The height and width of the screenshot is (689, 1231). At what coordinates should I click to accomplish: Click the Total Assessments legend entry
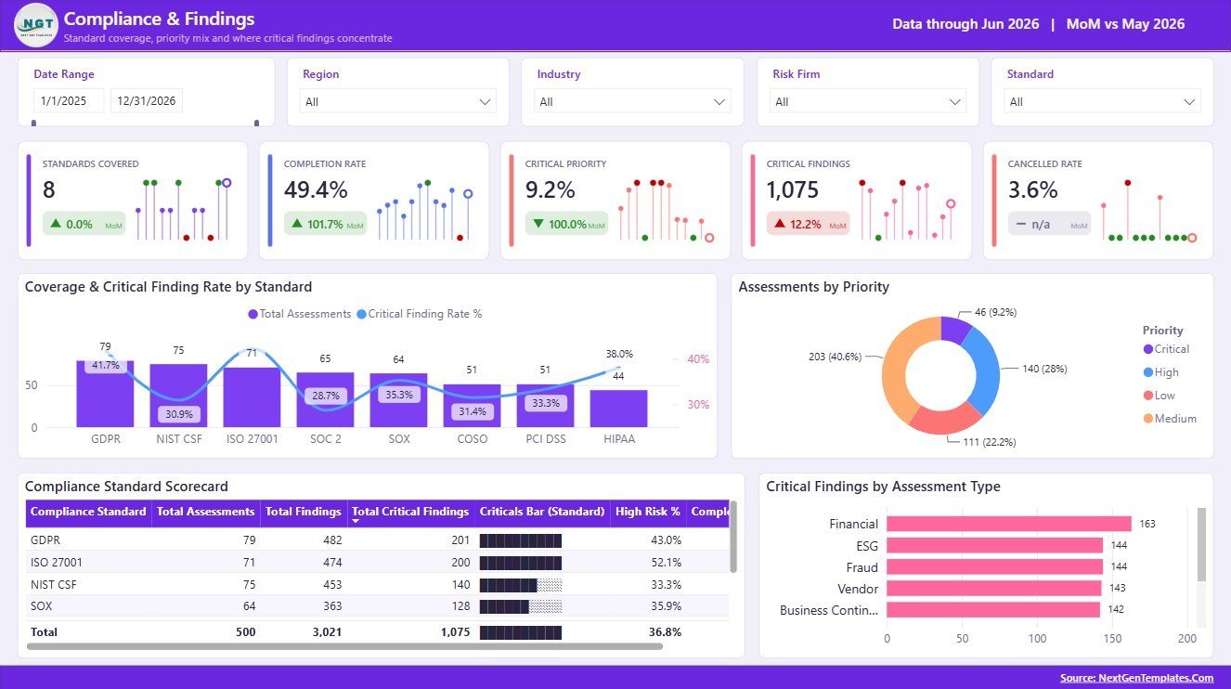(300, 314)
